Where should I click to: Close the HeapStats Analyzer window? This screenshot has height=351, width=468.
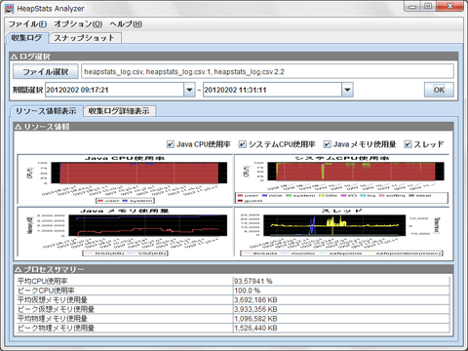450,7
